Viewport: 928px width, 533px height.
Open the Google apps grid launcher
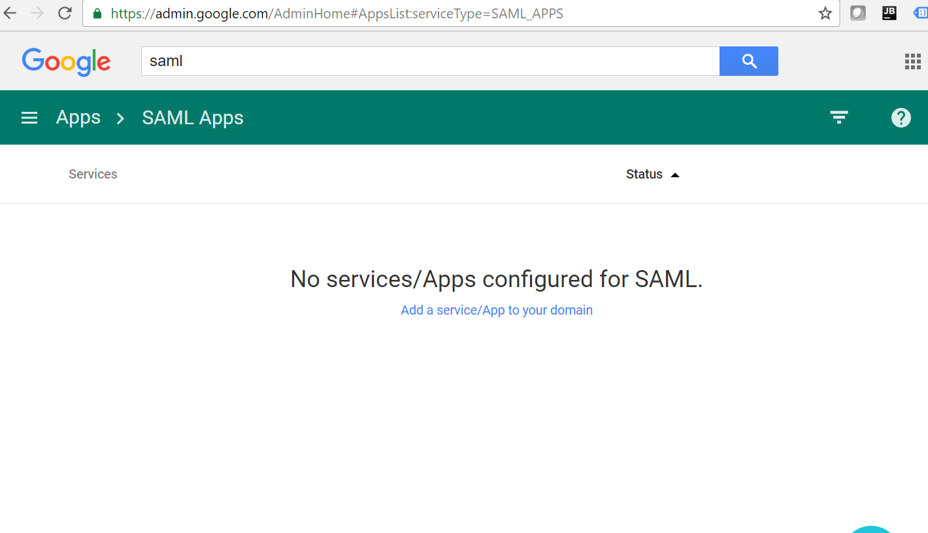click(x=912, y=61)
